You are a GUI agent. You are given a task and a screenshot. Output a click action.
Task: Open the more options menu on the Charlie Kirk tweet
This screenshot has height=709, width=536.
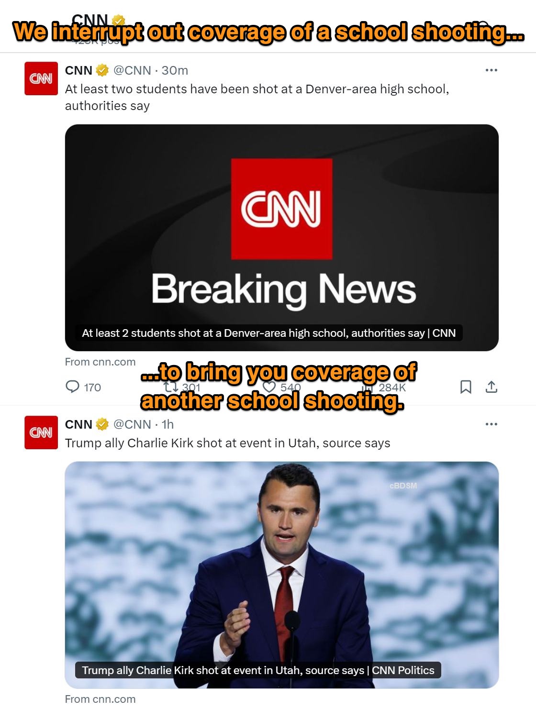pos(491,424)
